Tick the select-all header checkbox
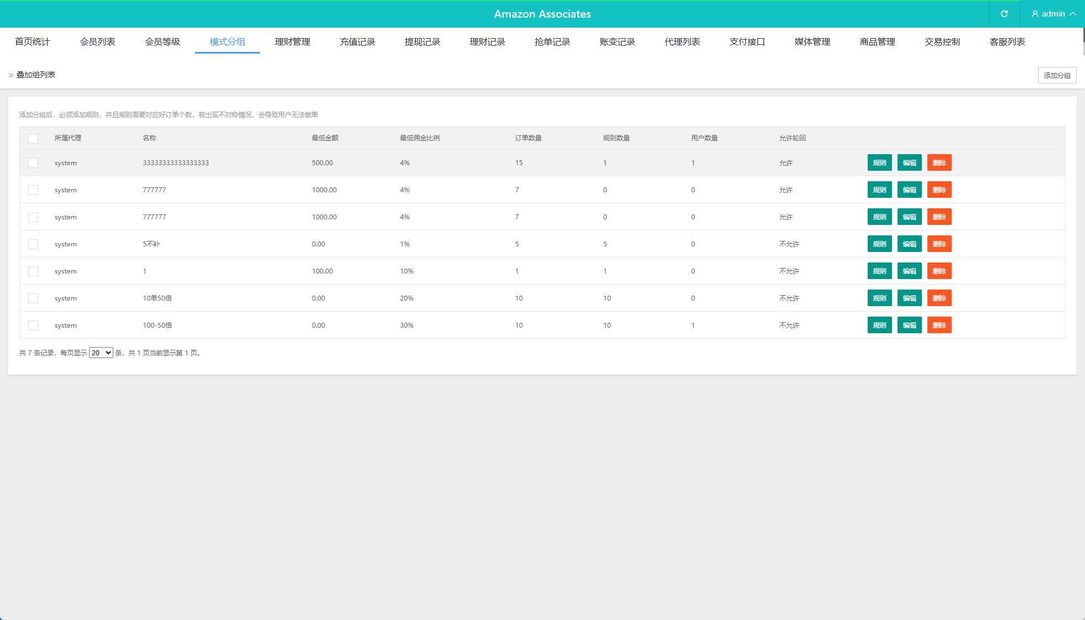The height and width of the screenshot is (620, 1085). point(33,138)
